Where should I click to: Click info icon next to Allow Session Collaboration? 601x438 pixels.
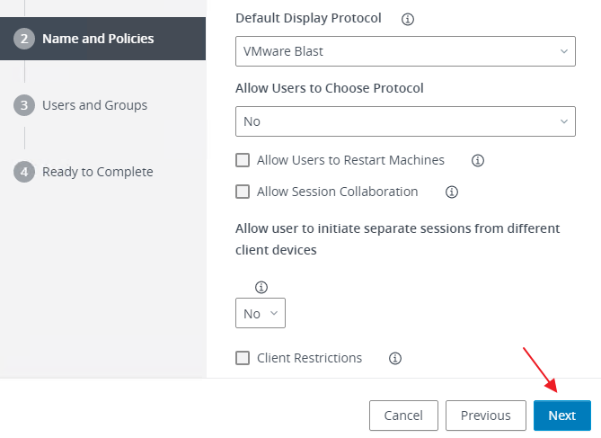click(452, 192)
